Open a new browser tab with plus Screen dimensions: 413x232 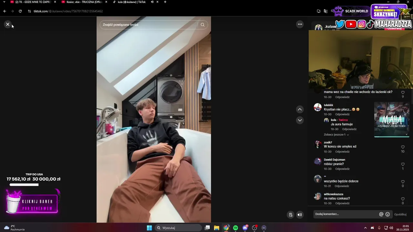coord(165,2)
